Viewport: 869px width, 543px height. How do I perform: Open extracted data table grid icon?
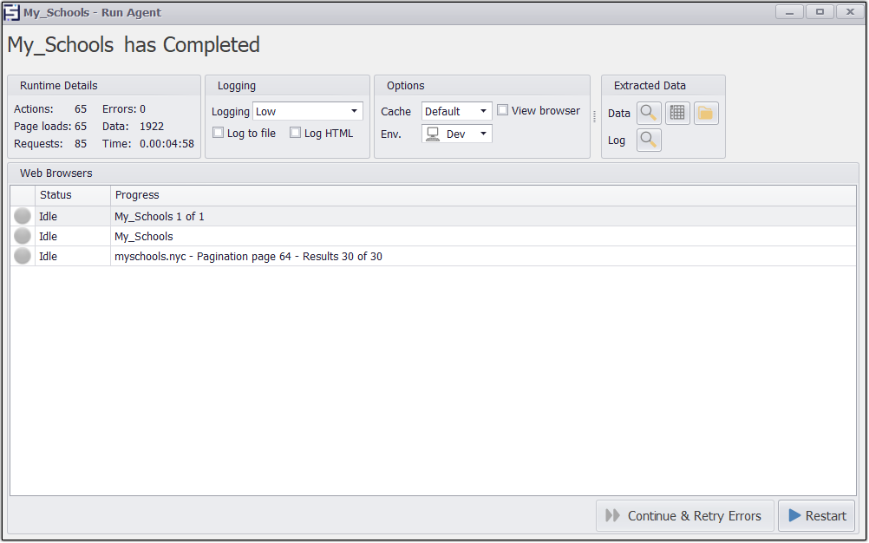tap(677, 114)
